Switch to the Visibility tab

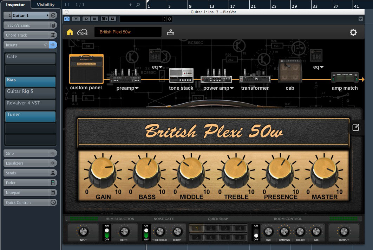pyautogui.click(x=46, y=5)
